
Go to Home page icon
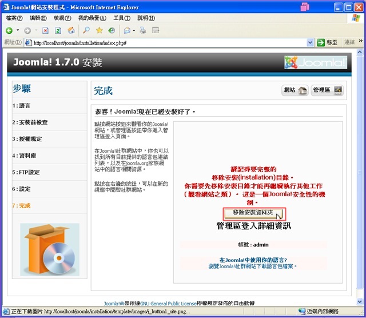click(71, 30)
